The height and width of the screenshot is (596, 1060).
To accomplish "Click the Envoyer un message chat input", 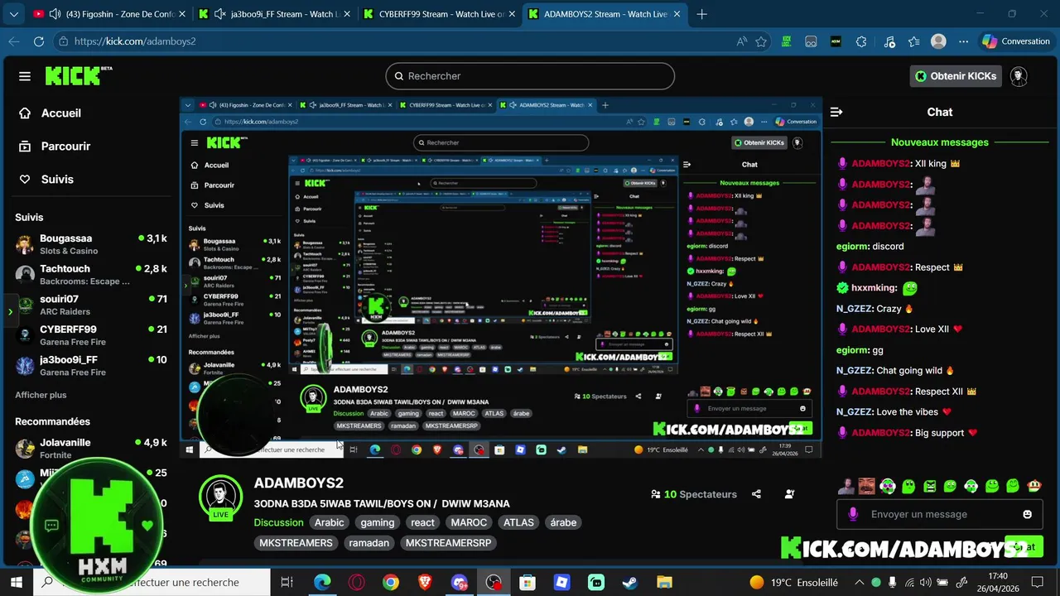I will pos(939,514).
